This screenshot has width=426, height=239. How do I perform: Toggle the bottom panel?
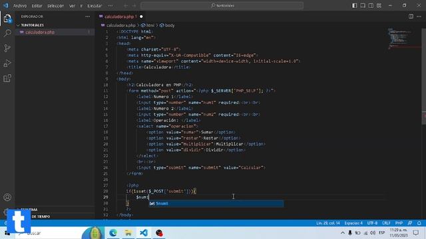pos(363,5)
